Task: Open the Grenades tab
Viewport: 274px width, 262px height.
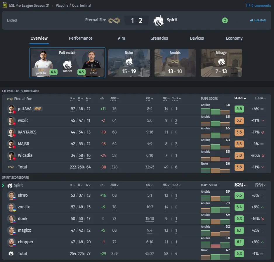Action: coord(159,38)
